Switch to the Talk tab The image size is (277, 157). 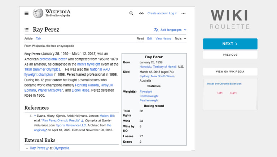click(39, 38)
